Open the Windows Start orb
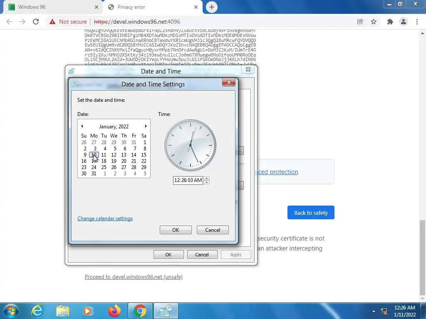 pos(11,311)
